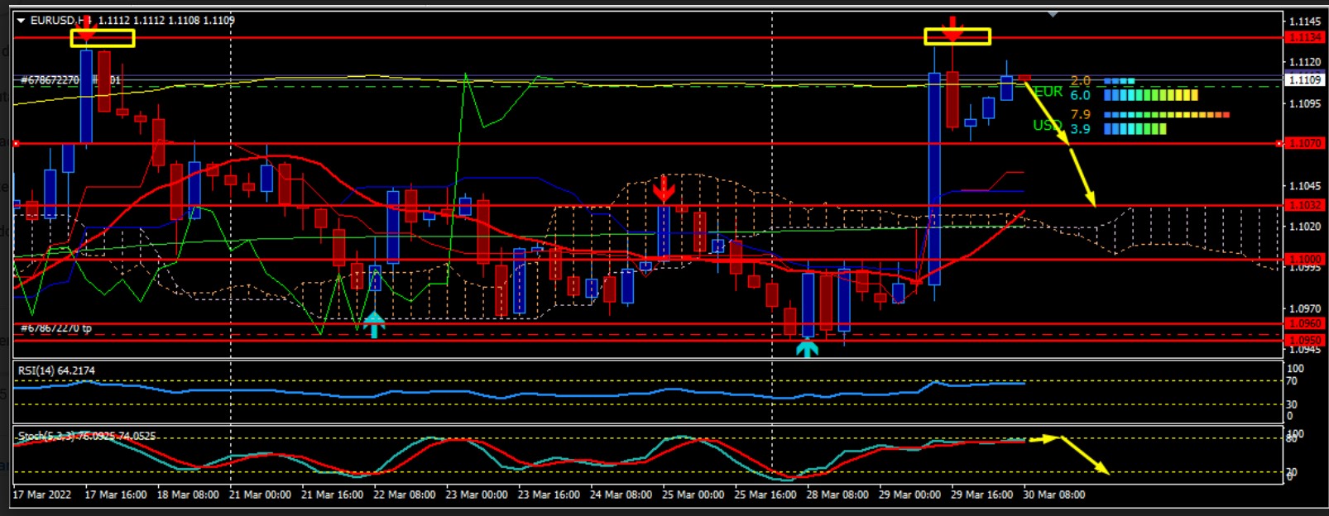The image size is (1329, 516).
Task: Select the red down arrow near 25 Mar
Action: point(663,190)
